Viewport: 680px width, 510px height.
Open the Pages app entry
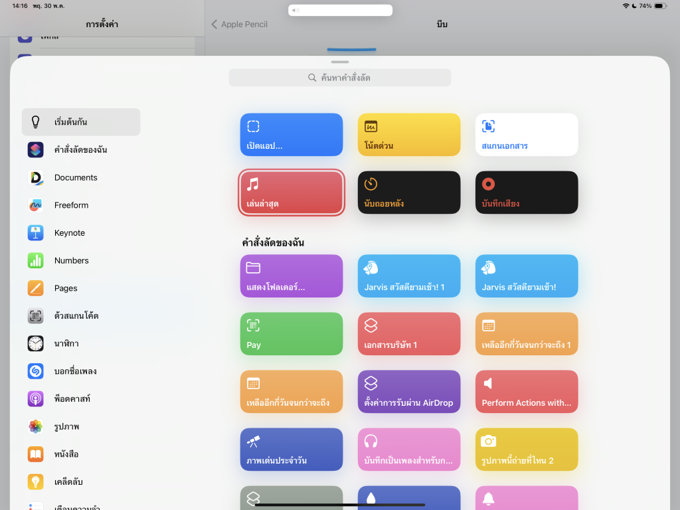(66, 288)
